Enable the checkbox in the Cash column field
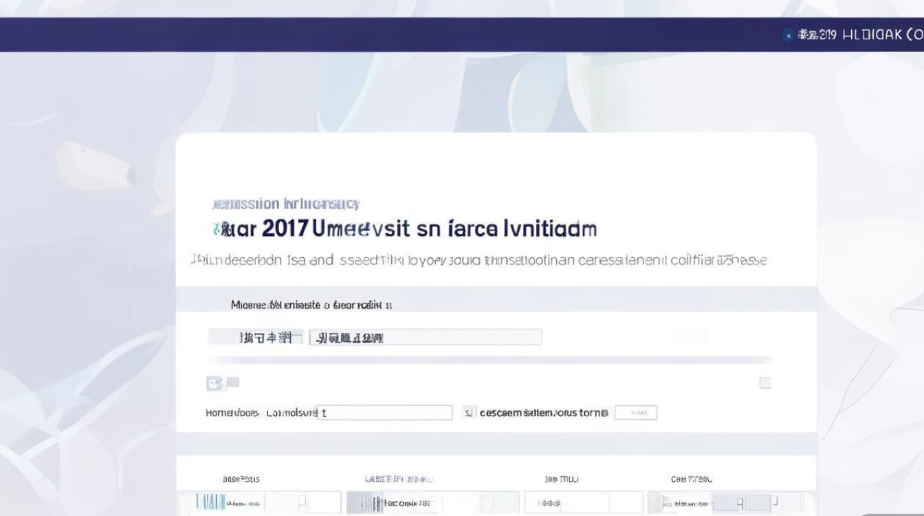Screen dimensions: 924x516 (775, 501)
